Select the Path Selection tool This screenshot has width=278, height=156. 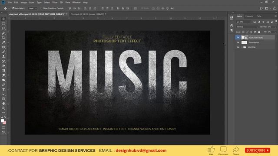coord(3,94)
